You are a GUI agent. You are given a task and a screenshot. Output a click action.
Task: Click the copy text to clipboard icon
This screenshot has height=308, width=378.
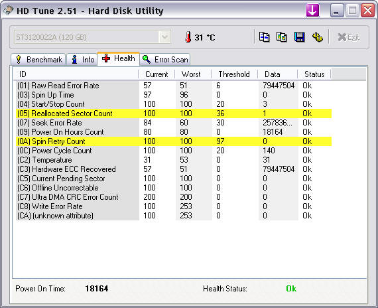pyautogui.click(x=264, y=37)
